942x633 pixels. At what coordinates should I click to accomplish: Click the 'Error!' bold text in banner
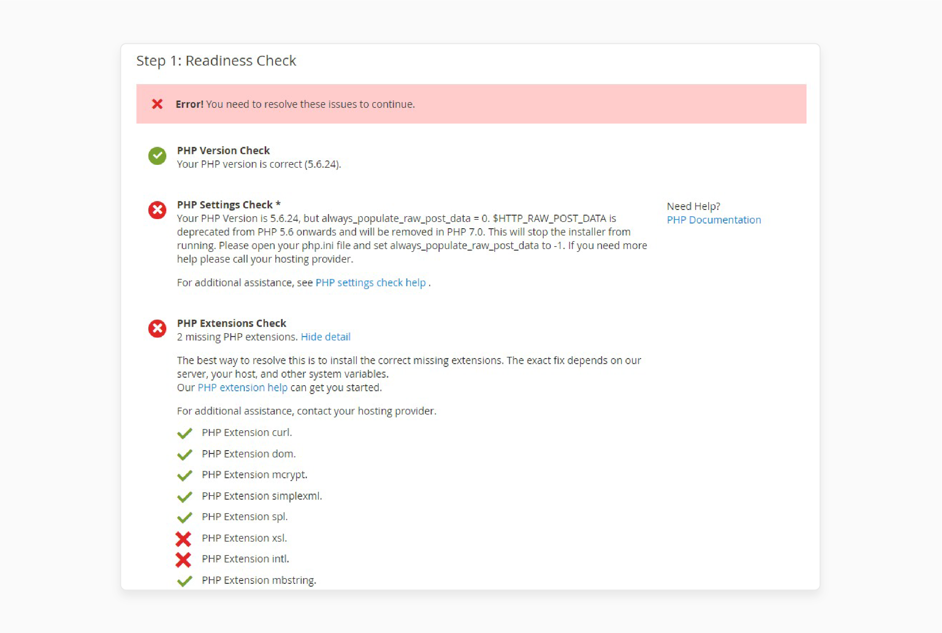(189, 104)
